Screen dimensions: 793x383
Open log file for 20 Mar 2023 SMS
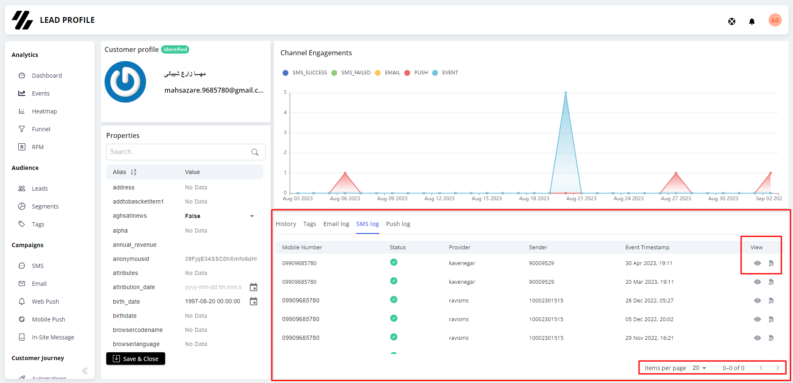[771, 282]
